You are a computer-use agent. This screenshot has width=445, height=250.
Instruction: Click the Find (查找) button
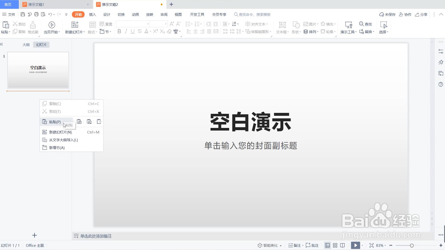pyautogui.click(x=365, y=24)
